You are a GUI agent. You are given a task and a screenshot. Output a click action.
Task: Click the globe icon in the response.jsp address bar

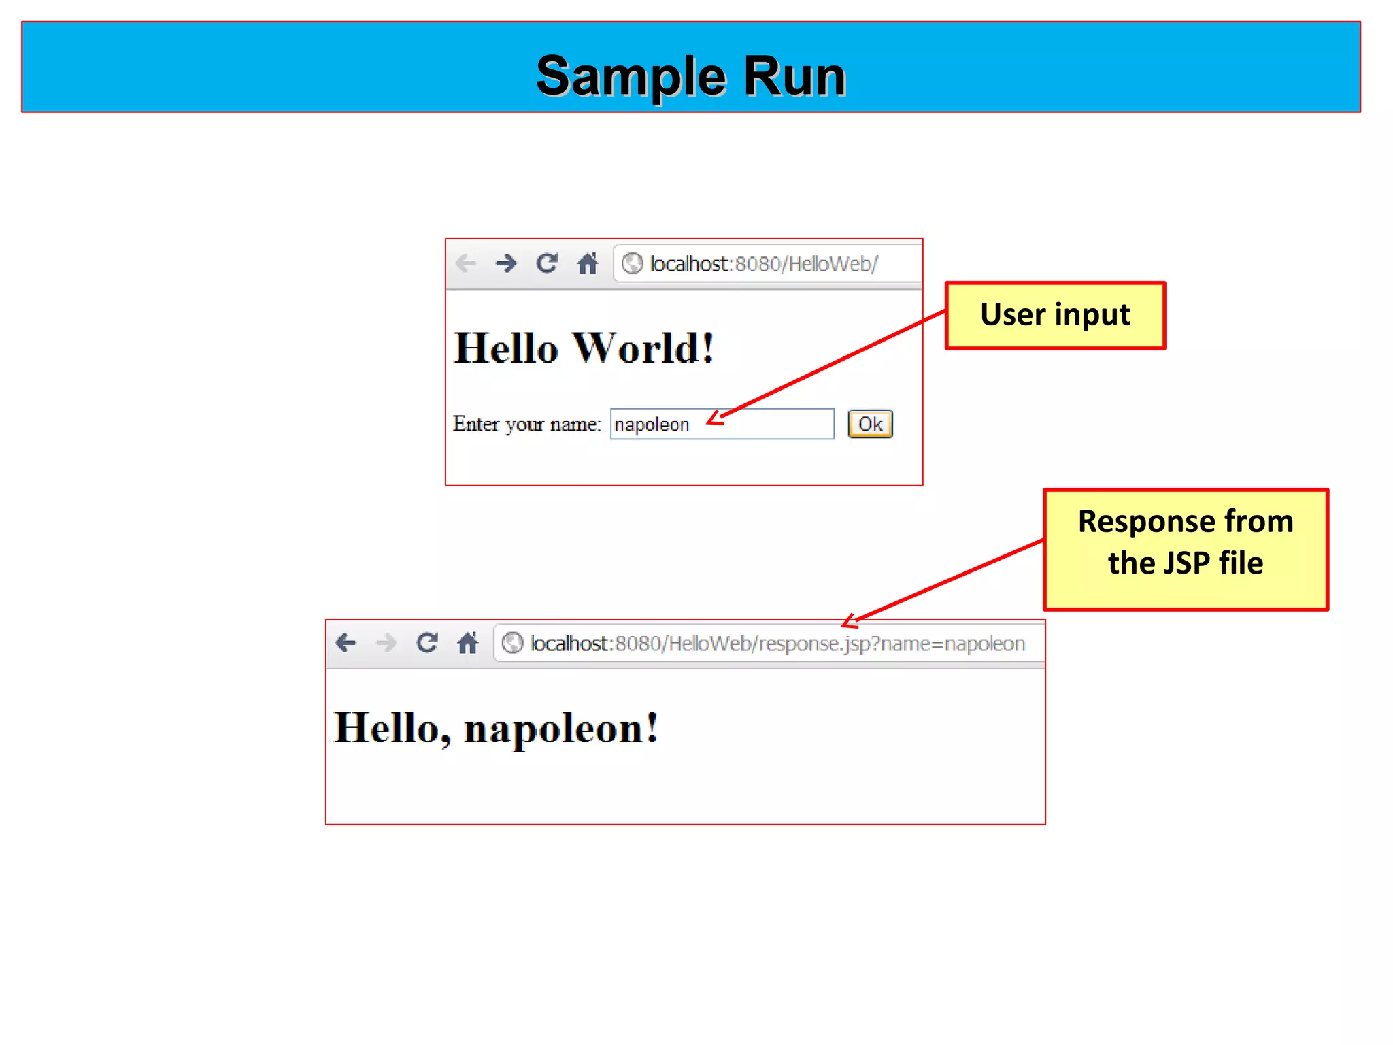point(513,643)
